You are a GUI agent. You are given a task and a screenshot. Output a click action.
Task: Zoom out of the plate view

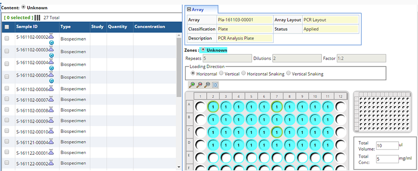(199, 85)
